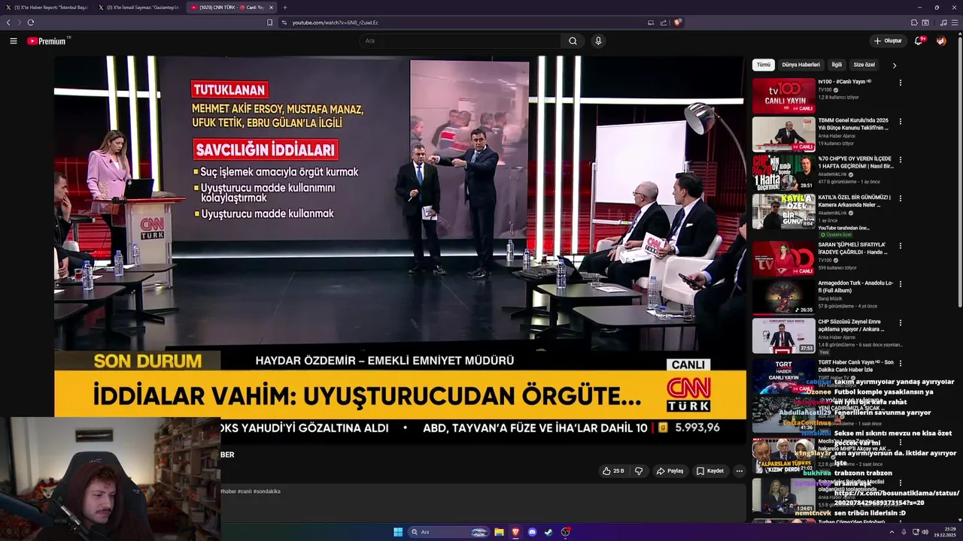Viewport: 963px width, 541px height.
Task: Open clock showing 21:29 in the taskbar
Action: (x=944, y=532)
